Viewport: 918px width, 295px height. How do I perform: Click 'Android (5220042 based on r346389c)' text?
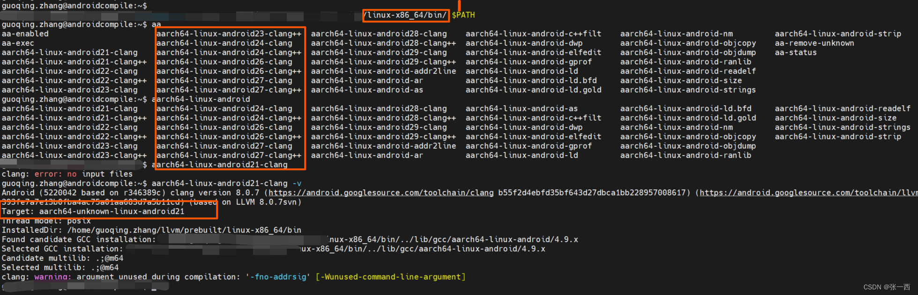(x=83, y=193)
